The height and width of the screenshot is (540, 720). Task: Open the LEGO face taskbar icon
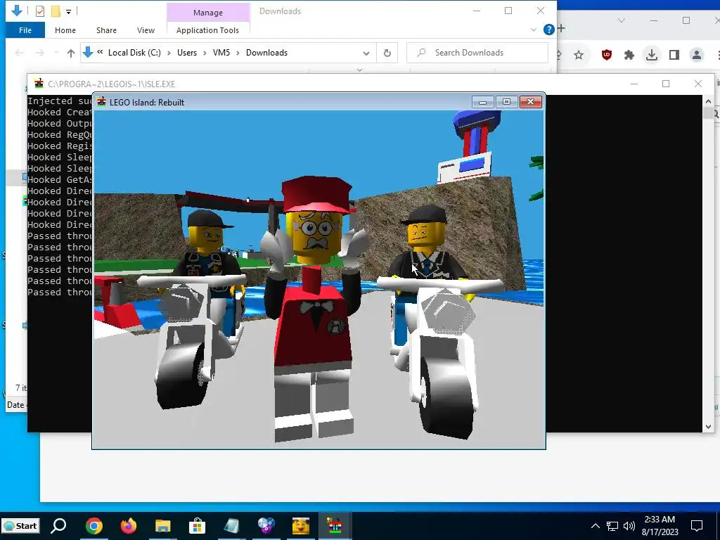coord(301,526)
